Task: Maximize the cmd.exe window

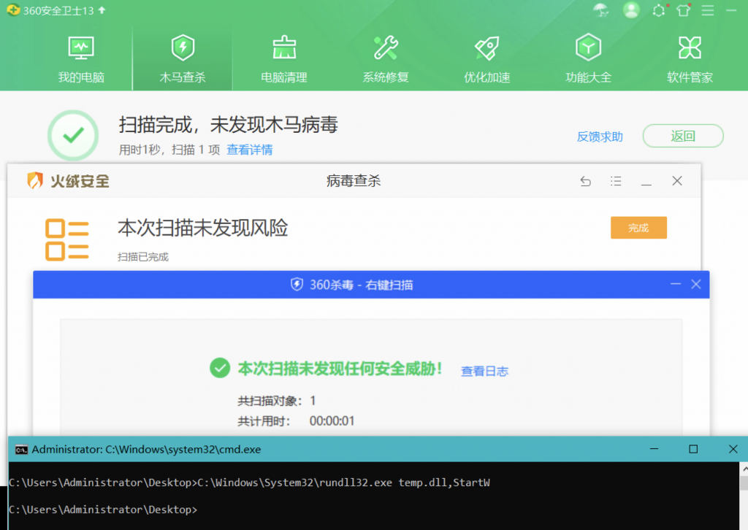Action: tap(693, 449)
